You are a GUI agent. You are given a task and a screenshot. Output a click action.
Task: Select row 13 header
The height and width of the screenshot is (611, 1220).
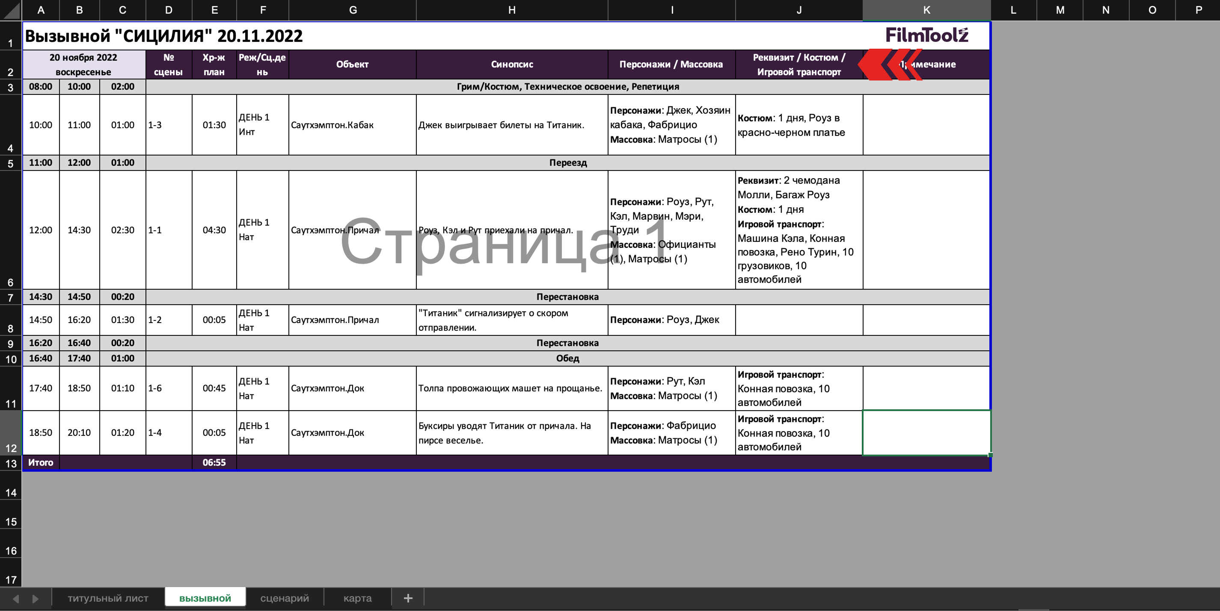point(10,462)
